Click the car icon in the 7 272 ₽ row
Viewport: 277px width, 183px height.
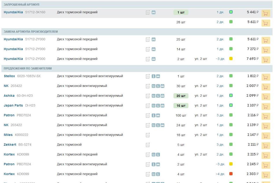point(154,49)
